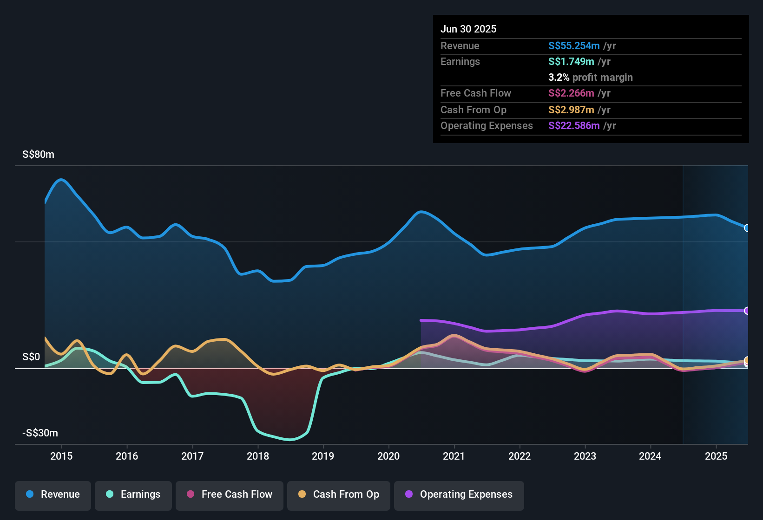
Task: Click the Earnings label in the tooltip
Action: pos(460,61)
